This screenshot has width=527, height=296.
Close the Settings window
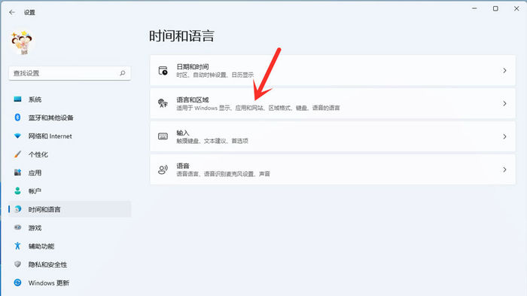[x=516, y=8]
